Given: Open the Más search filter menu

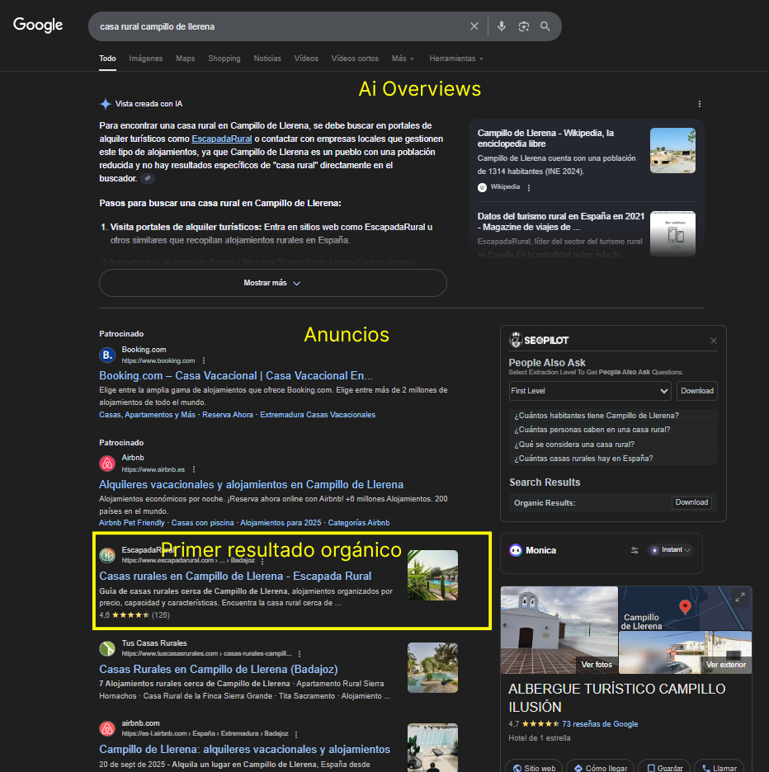Looking at the screenshot, I should [x=403, y=59].
